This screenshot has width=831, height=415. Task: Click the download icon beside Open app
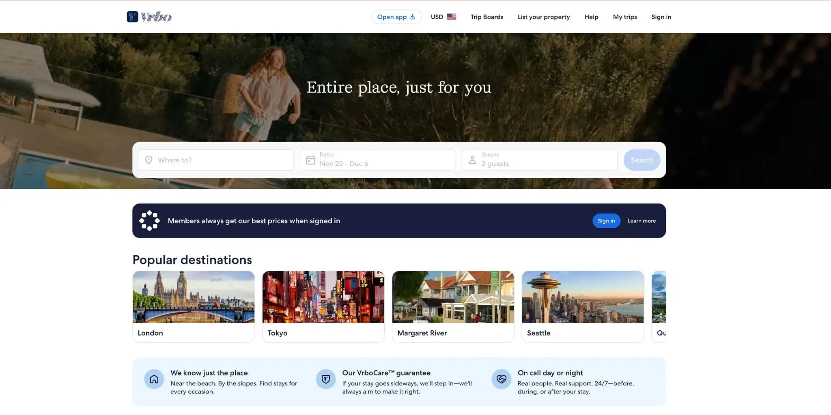pyautogui.click(x=413, y=17)
